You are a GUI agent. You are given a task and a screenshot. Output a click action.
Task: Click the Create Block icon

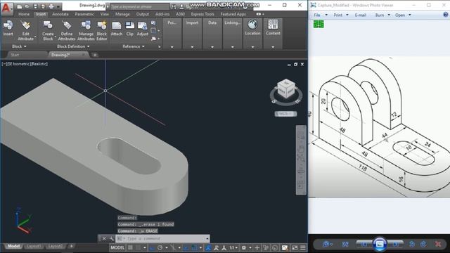[48, 25]
